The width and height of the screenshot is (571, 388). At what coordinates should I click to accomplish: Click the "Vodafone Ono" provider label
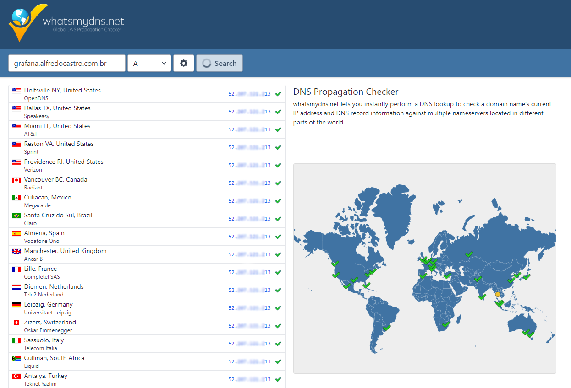pos(42,241)
